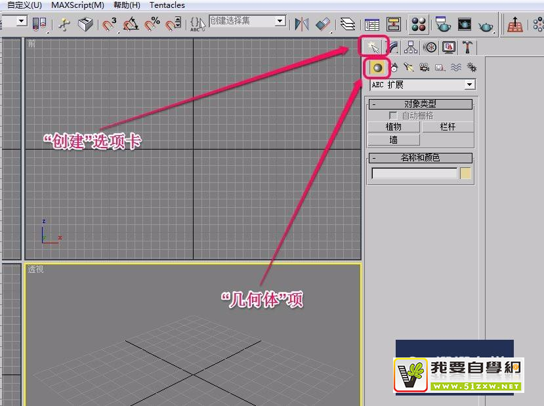Open the AEC 扩展 dropdown
Screen dimensions: 544x406
(x=469, y=85)
